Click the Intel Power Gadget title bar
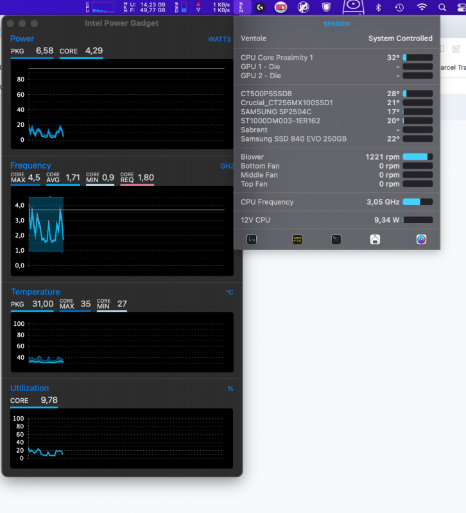Viewport: 466px width, 513px height. point(121,23)
